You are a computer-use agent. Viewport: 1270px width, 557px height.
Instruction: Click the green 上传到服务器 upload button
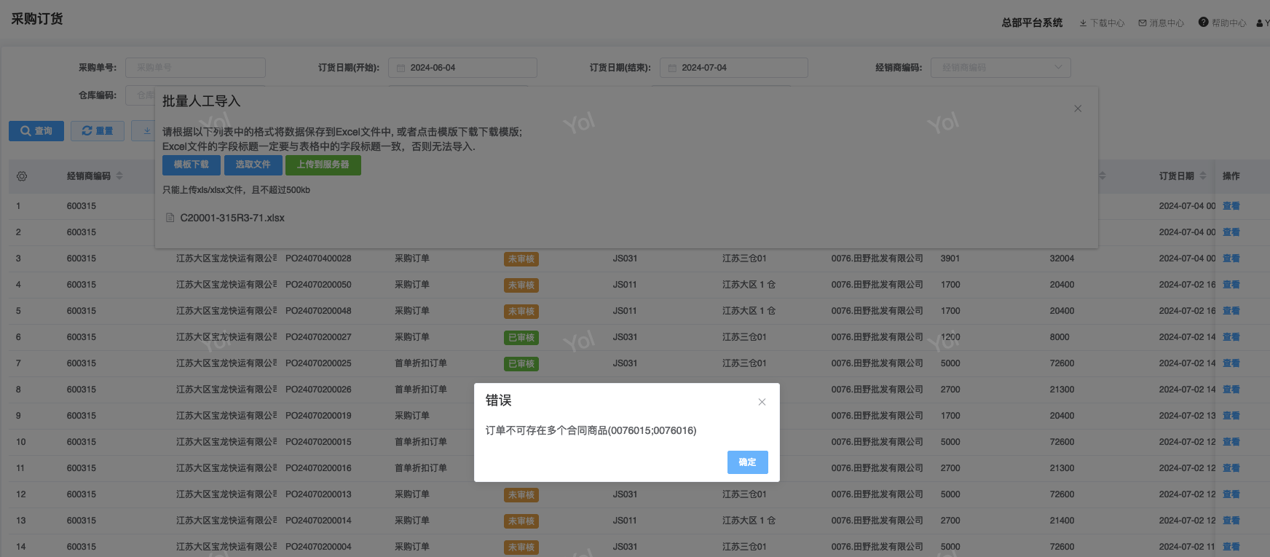323,165
